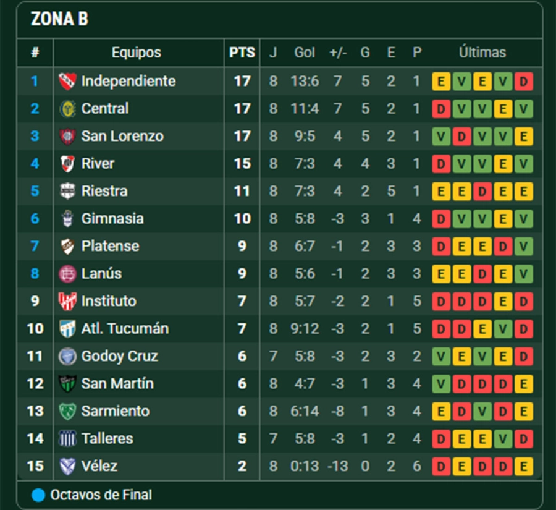Click the ZONA B group title
556x510 pixels.
pyautogui.click(x=59, y=20)
